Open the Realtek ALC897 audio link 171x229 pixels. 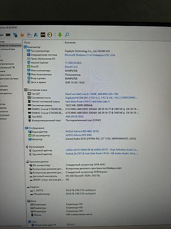coord(102,153)
